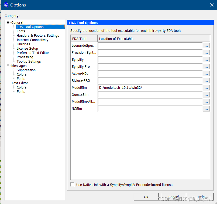The width and height of the screenshot is (217, 204).
Task: Click the Active-HDL location field
Action: [x=150, y=74]
